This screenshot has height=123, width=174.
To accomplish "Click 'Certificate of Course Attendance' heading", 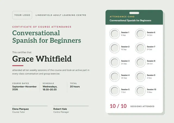I will pyautogui.click(x=42, y=27).
